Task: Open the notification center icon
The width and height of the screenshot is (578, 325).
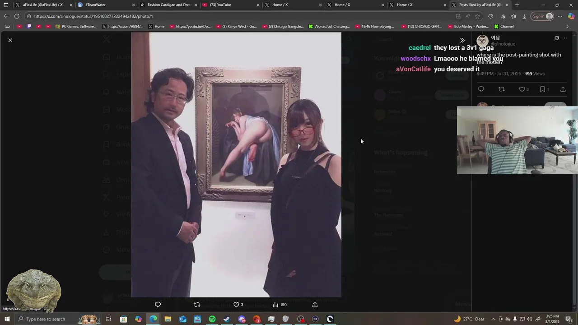Action: click(x=569, y=319)
